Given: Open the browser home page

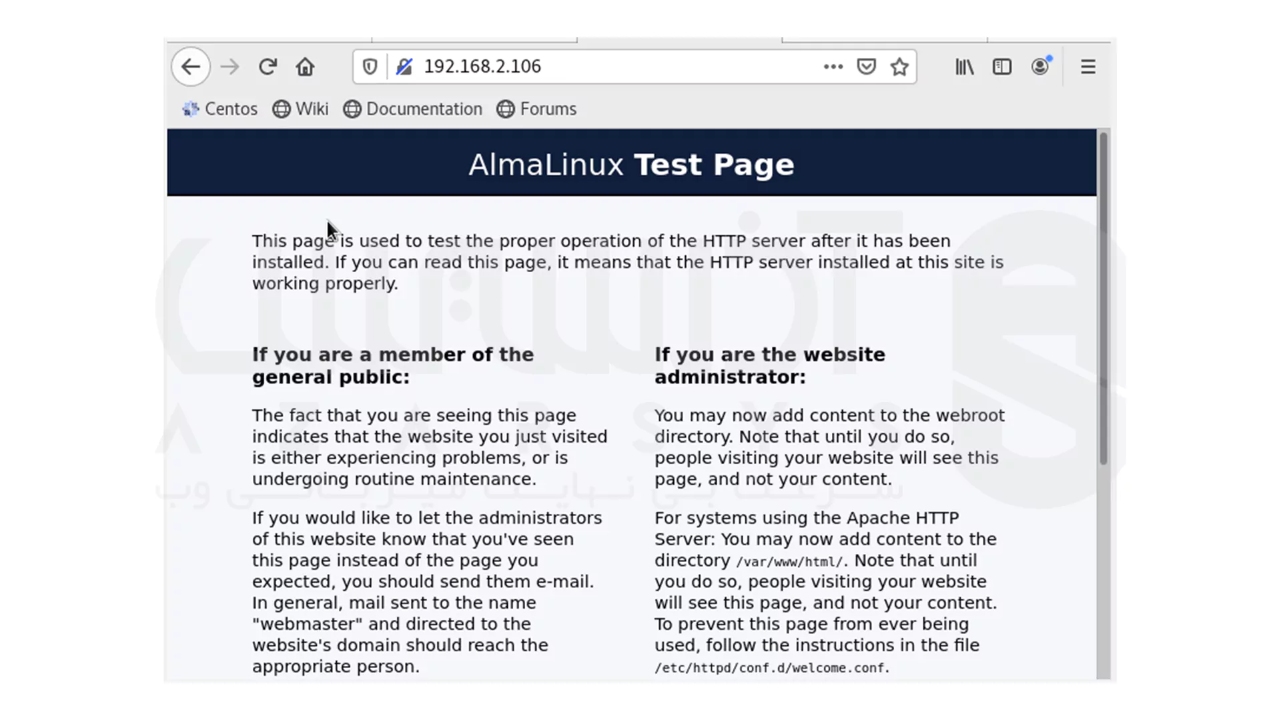Looking at the screenshot, I should click(305, 67).
